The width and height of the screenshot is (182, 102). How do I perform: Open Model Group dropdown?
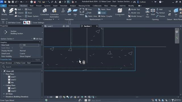(143, 16)
